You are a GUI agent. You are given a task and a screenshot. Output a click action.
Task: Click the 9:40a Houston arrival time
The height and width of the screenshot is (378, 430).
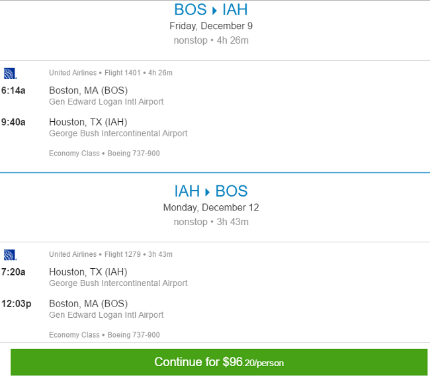click(15, 122)
